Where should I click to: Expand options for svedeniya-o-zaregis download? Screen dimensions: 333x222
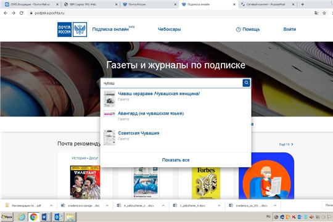click(x=107, y=205)
